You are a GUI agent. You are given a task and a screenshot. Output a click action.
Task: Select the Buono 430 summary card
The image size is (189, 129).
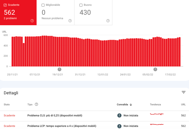93,13
